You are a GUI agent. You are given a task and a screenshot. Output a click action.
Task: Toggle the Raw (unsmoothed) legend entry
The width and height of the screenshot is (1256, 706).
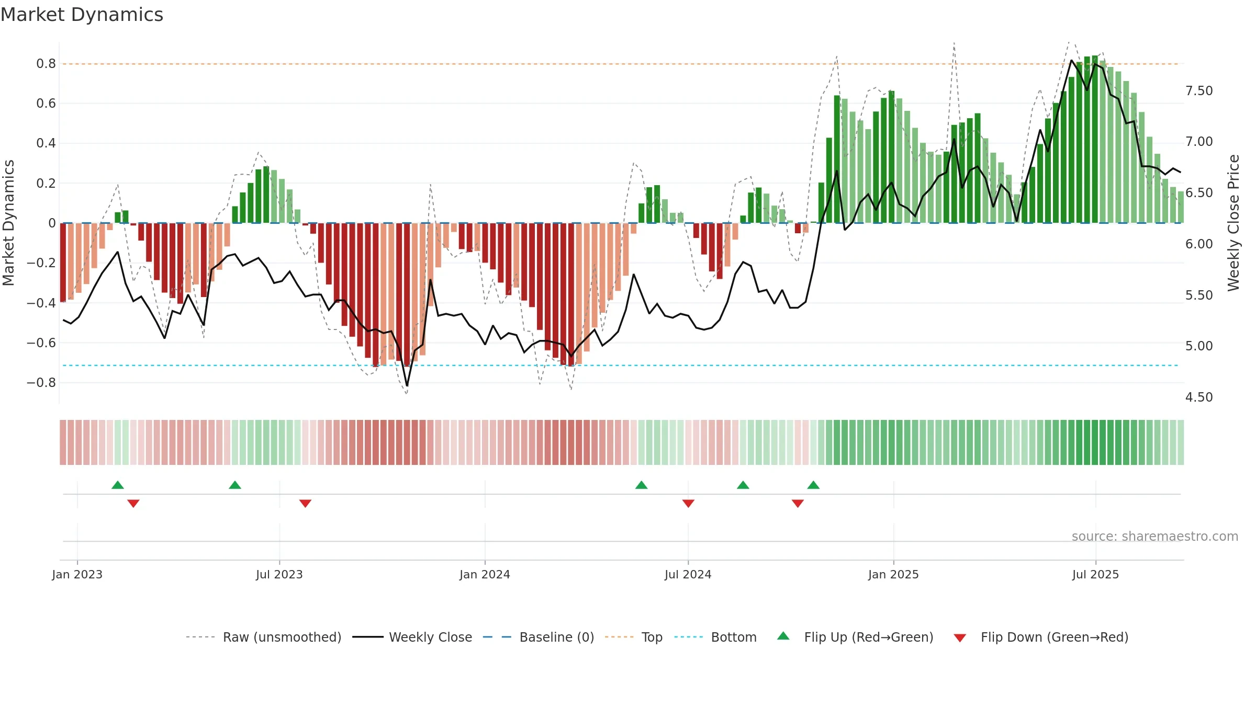(263, 637)
